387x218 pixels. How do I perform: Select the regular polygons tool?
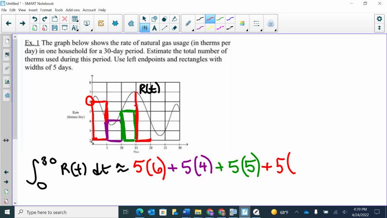[164, 19]
